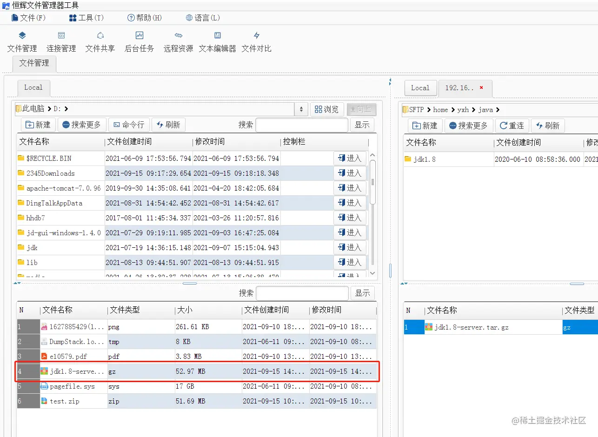
Task: Click the folder icon beside 2345Downloads
Action: 21,173
